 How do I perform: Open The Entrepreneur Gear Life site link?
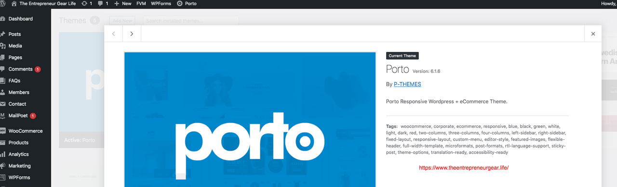[47, 3]
